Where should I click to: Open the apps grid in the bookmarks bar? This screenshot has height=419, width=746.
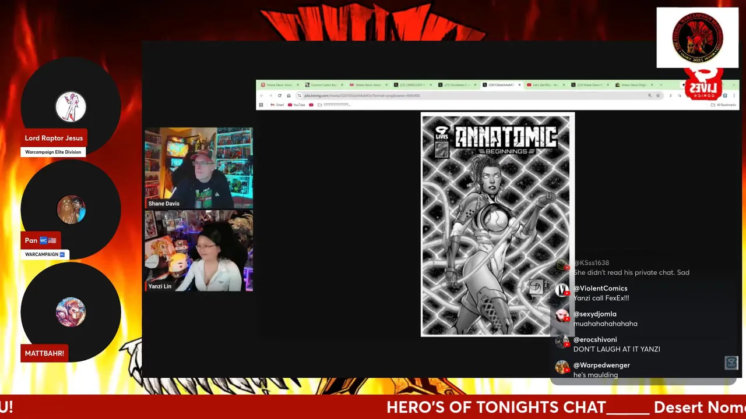click(x=261, y=105)
